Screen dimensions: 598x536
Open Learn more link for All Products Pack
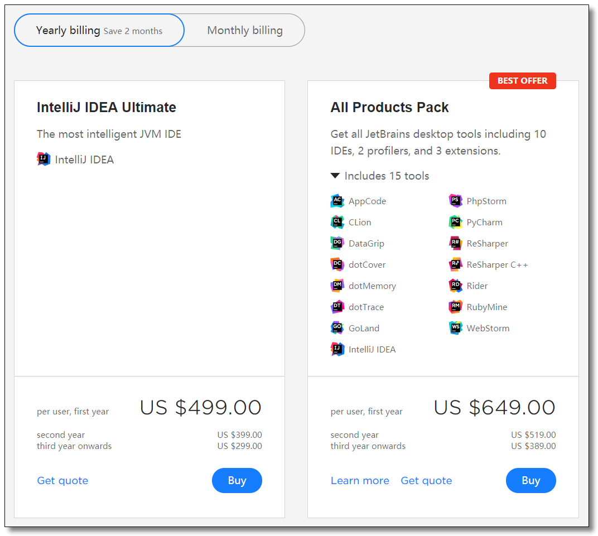360,481
